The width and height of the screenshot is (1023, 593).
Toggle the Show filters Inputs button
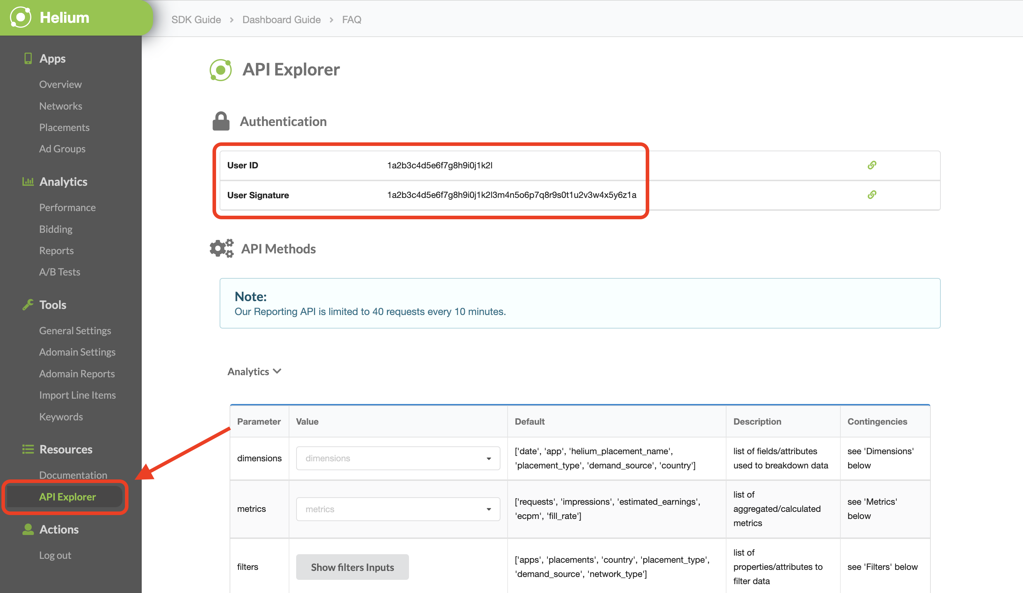click(352, 567)
